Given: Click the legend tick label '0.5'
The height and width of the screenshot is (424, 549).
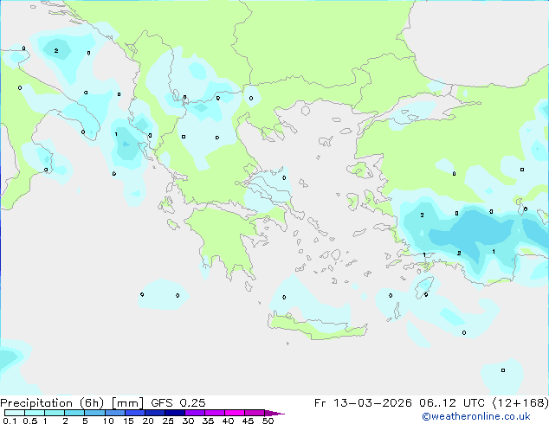Looking at the screenshot, I should coord(29,421).
